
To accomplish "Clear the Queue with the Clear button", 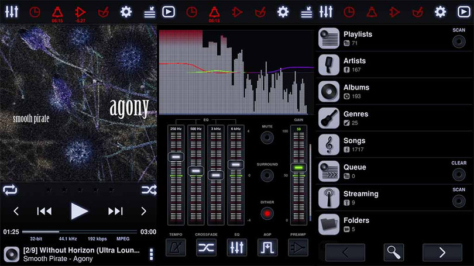I will pos(459,171).
